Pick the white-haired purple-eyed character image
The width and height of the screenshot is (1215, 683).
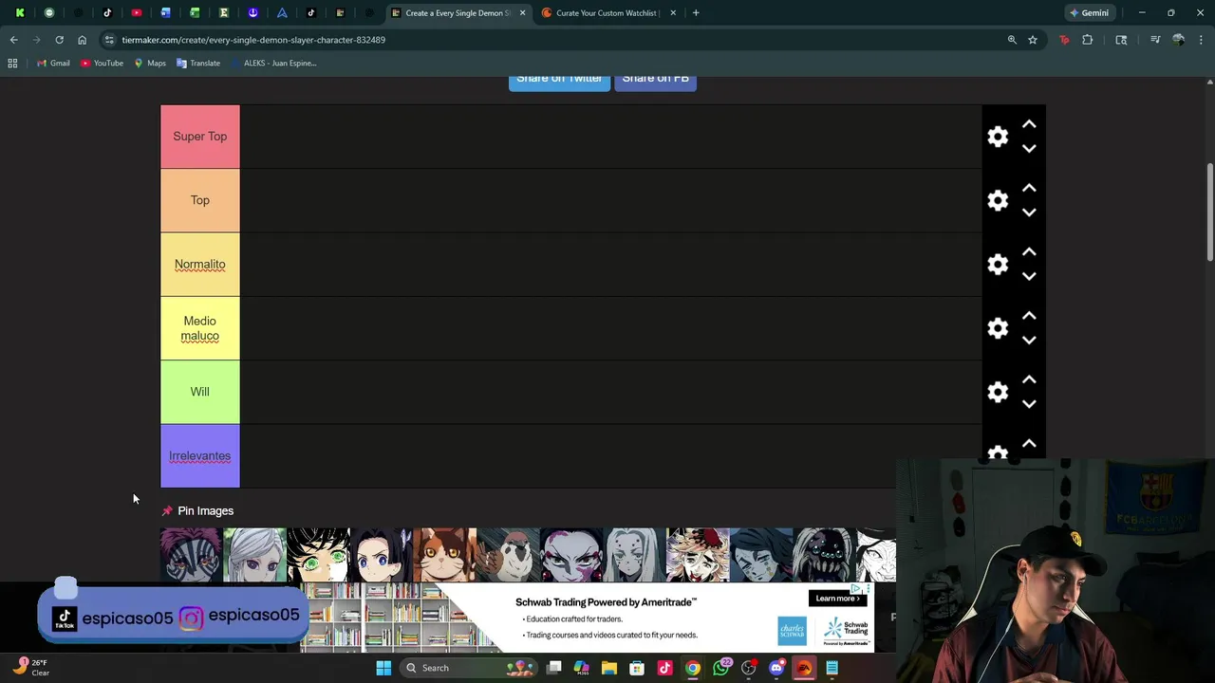[254, 555]
